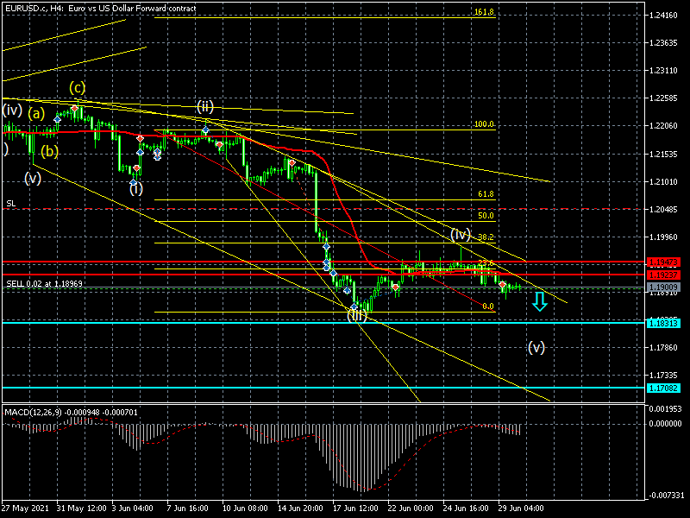Click the (ii) wave label
The height and width of the screenshot is (518, 690).
[x=204, y=106]
